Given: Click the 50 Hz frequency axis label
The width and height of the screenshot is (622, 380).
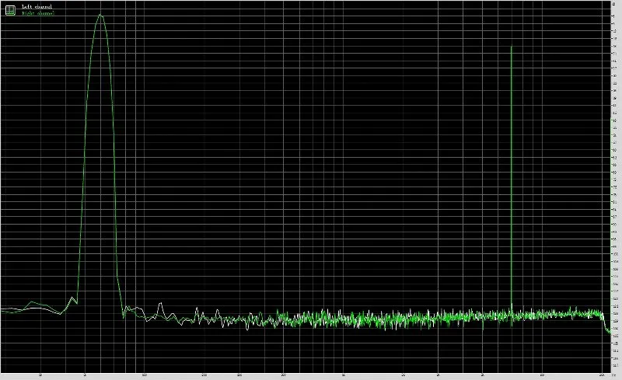Looking at the screenshot, I should [85, 375].
